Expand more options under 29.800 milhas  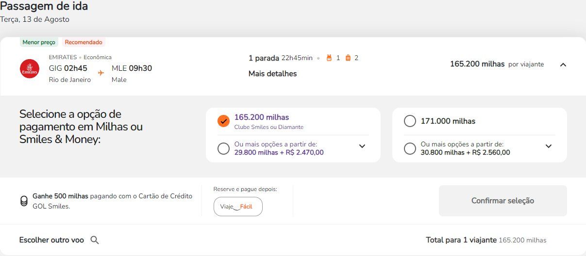(x=362, y=146)
